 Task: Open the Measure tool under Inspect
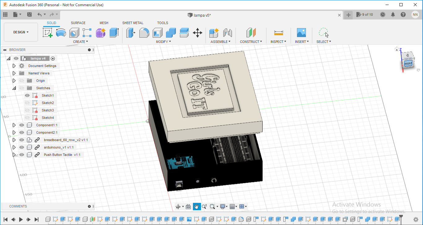tap(278, 32)
